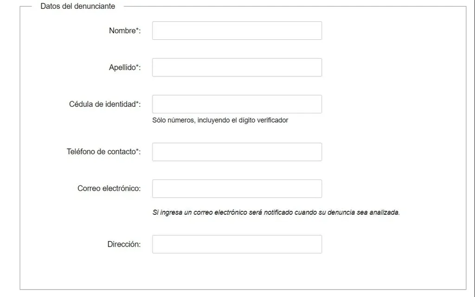
Task: Click the required asterisk beside Apellido
Action: pos(137,67)
